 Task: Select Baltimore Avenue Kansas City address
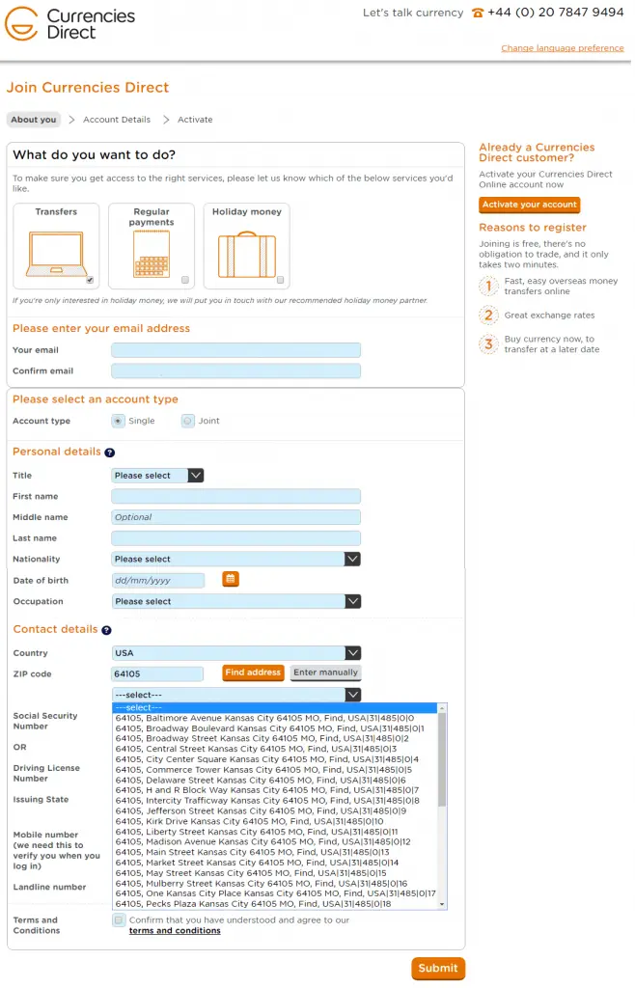click(x=275, y=718)
